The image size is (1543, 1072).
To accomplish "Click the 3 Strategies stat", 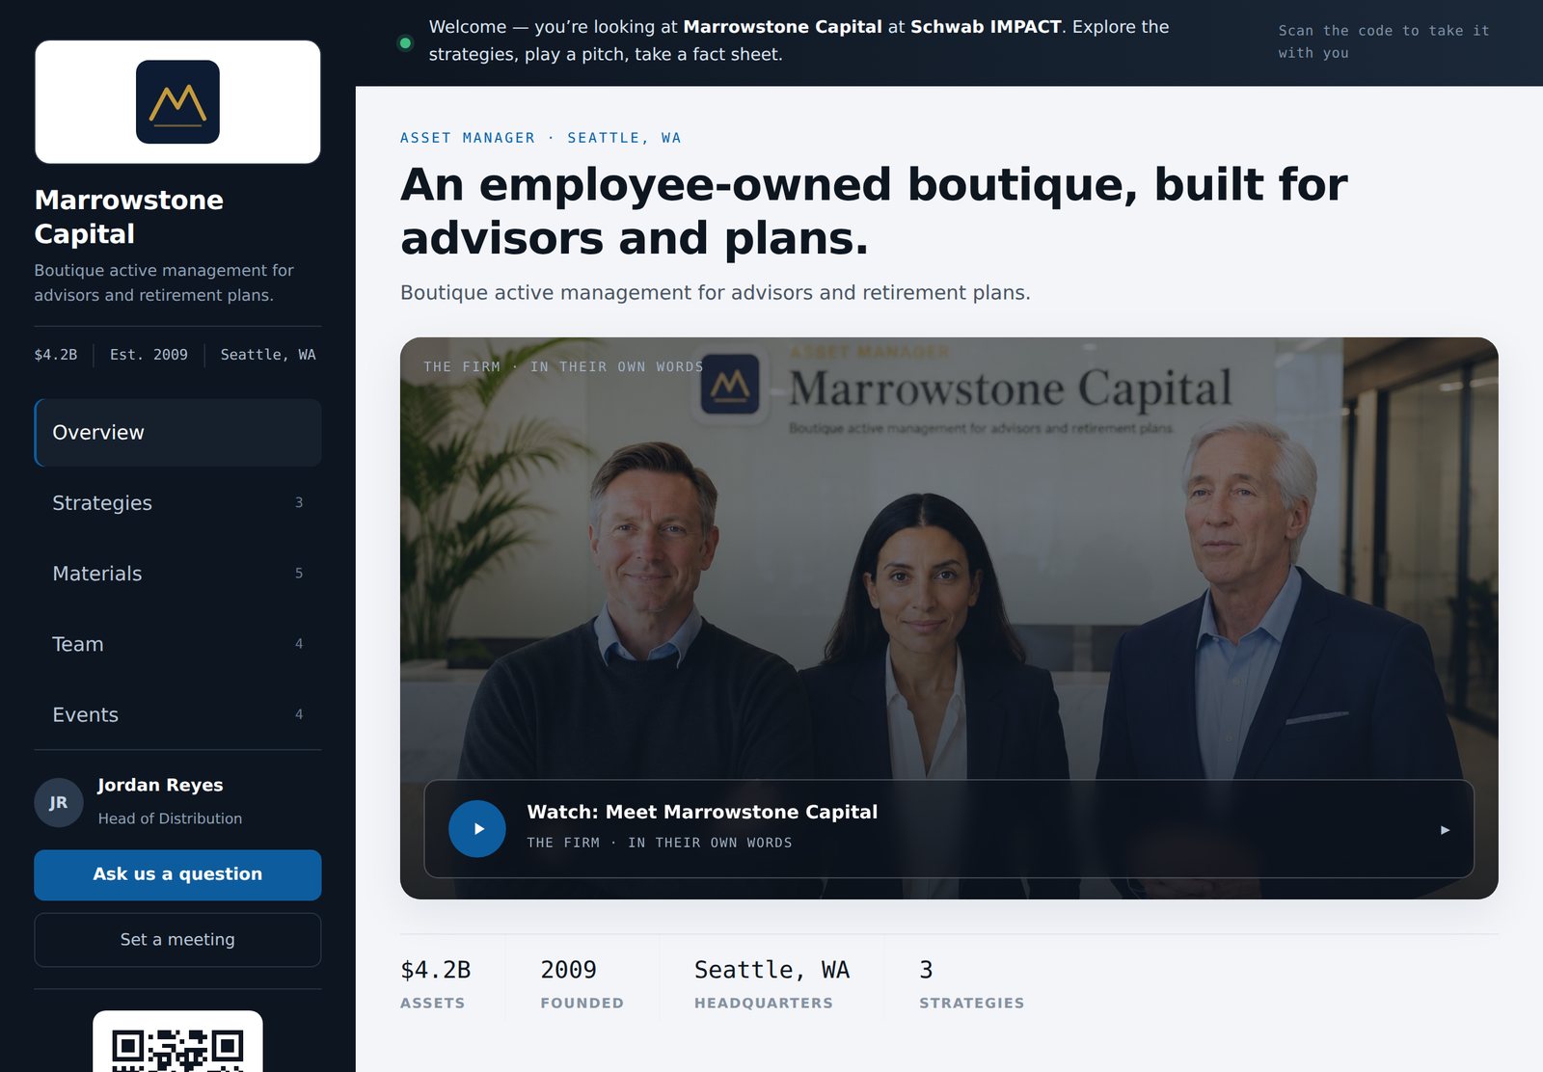I will pyautogui.click(x=971, y=983).
